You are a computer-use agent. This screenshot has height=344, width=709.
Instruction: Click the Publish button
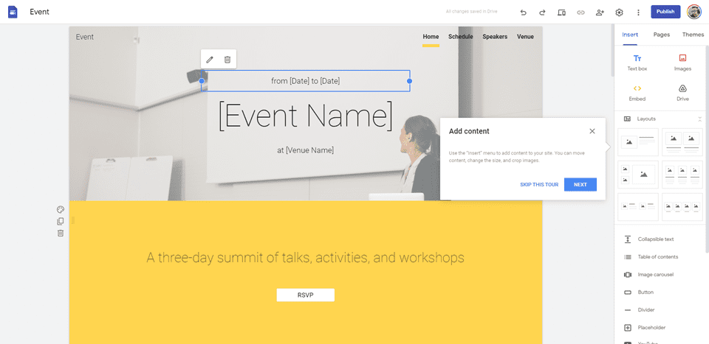tap(665, 13)
